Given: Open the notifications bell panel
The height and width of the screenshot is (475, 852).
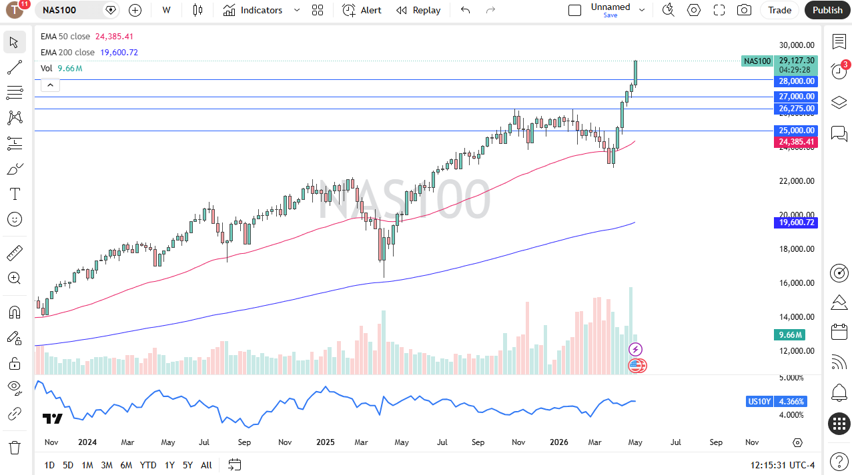Looking at the screenshot, I should 839,393.
